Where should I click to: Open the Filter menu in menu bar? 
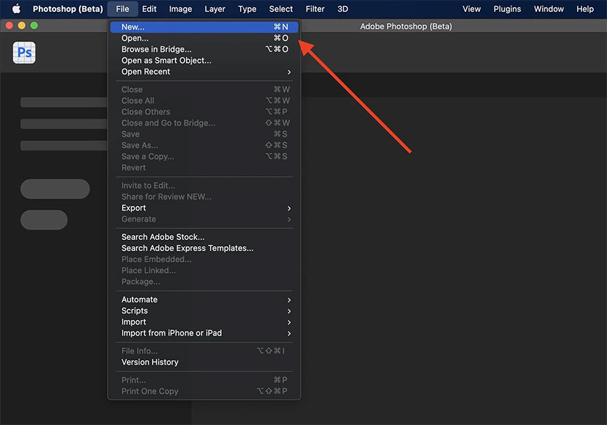click(315, 9)
